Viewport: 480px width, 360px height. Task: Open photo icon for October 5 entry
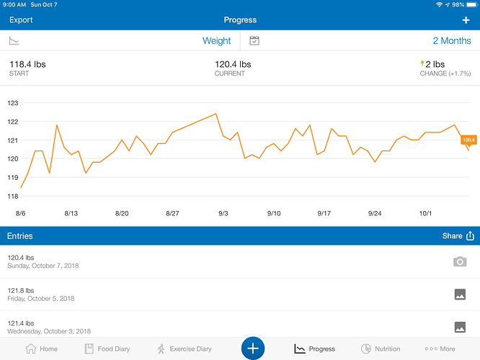click(x=460, y=294)
